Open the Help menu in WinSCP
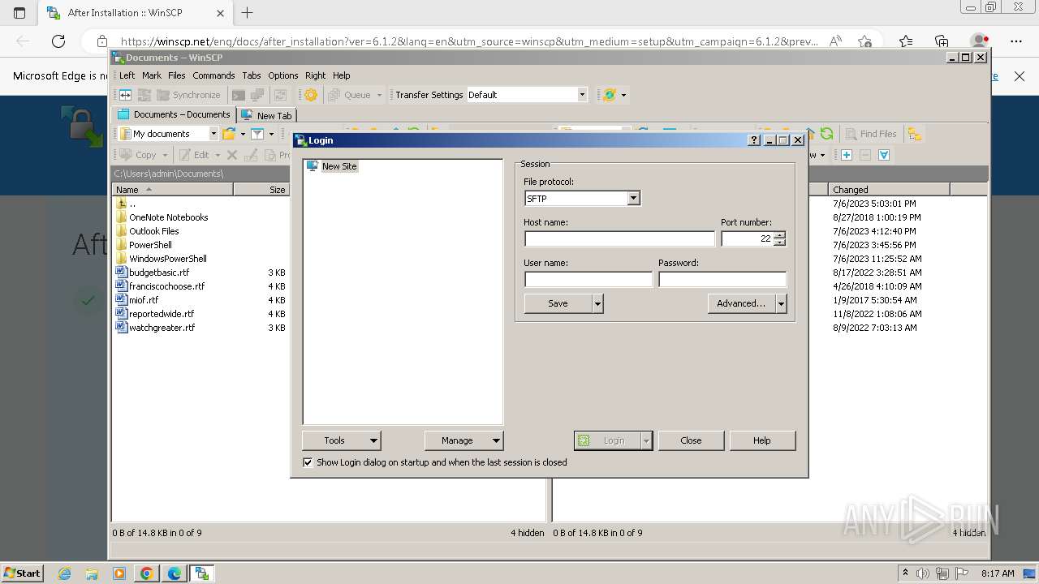 [x=341, y=75]
